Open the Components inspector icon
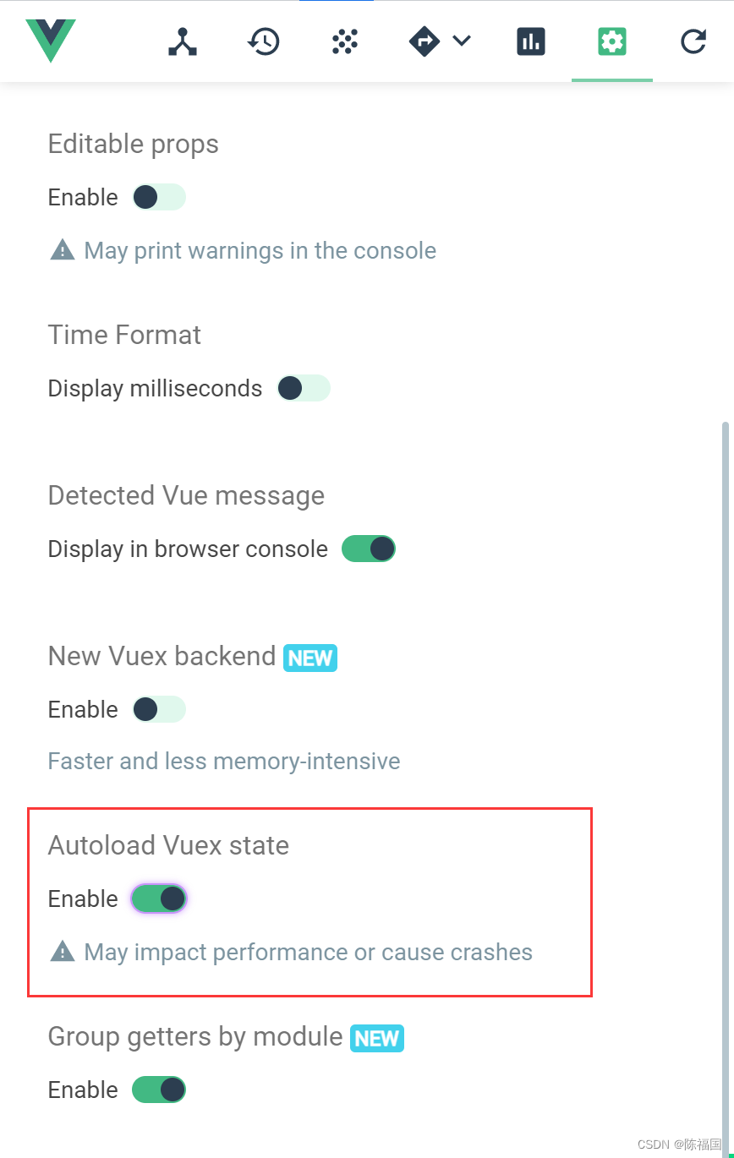 pos(183,41)
